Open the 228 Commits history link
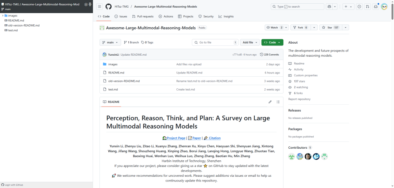 point(269,55)
